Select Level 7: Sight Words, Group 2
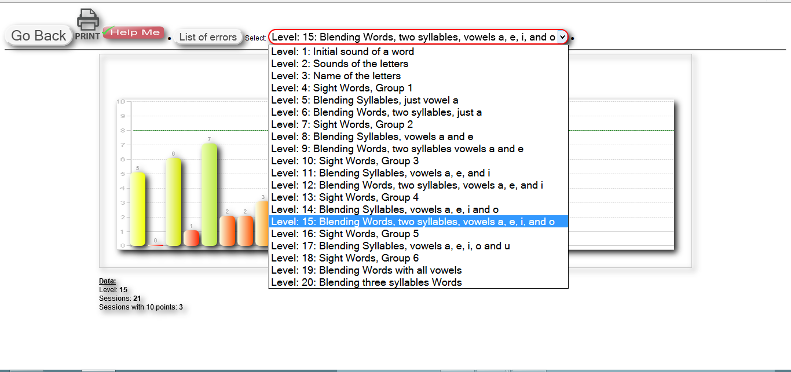 (x=419, y=124)
